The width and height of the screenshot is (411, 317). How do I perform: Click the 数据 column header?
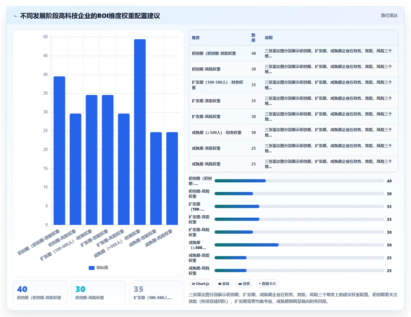click(253, 38)
